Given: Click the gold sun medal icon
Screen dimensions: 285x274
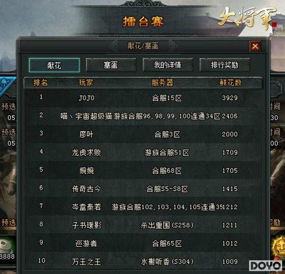Looking at the screenshot, I should (x=278, y=248).
